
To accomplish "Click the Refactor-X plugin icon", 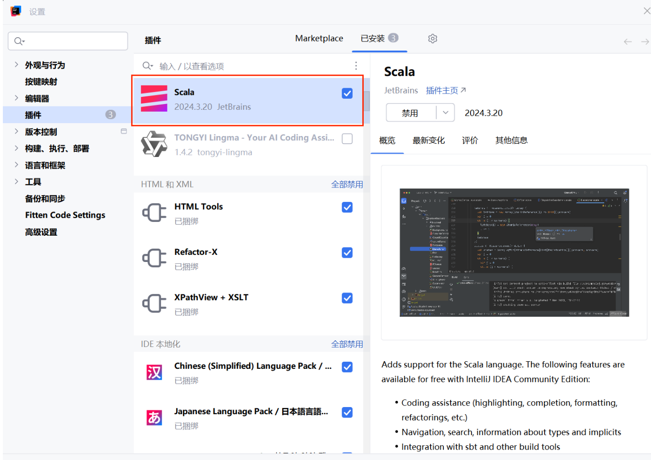I will (154, 258).
